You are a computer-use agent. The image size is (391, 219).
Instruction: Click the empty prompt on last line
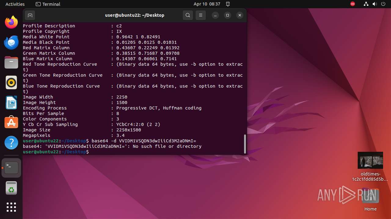tap(56, 152)
